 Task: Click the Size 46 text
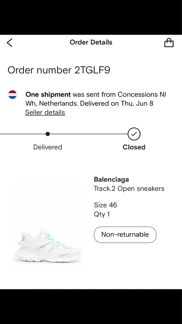point(106,205)
